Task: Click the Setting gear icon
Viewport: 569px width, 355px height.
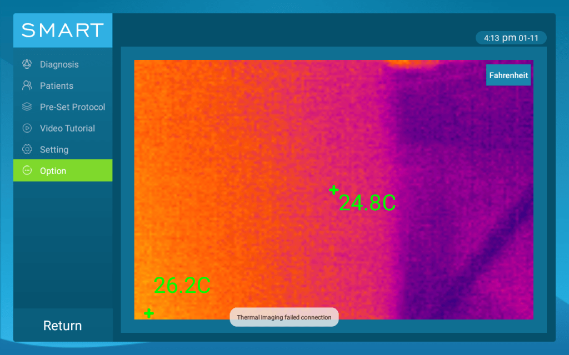Action: click(x=27, y=150)
